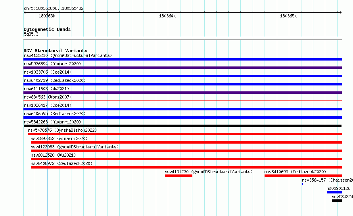Click the nsv4125210 gnomAD variant label
This screenshot has height=216, width=353.
pyautogui.click(x=68, y=55)
